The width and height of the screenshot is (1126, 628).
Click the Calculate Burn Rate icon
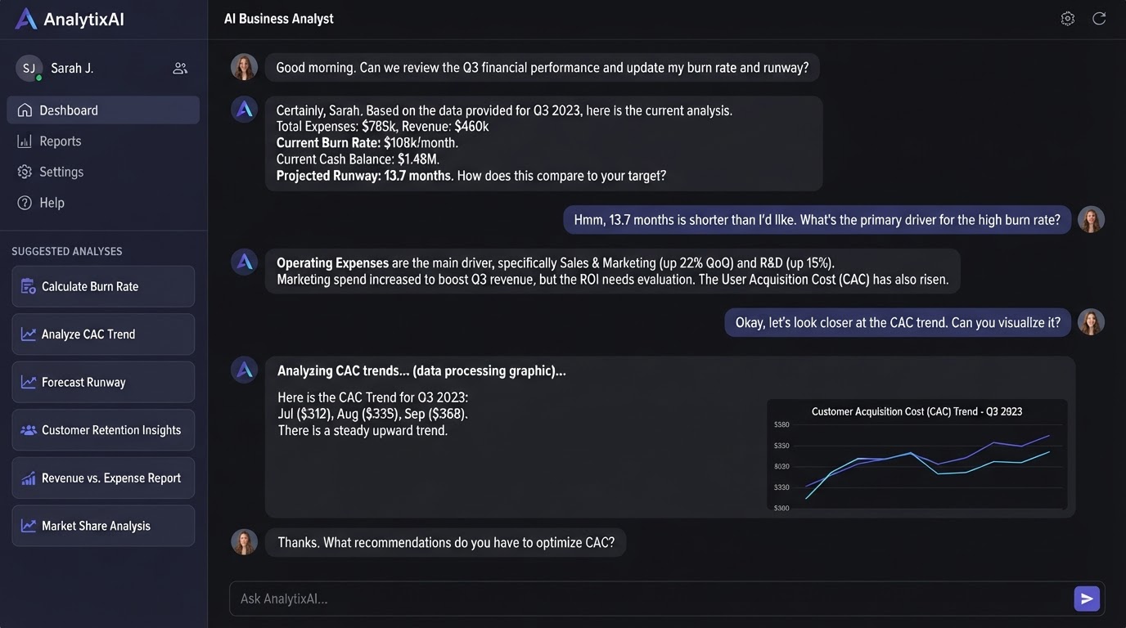(x=29, y=286)
